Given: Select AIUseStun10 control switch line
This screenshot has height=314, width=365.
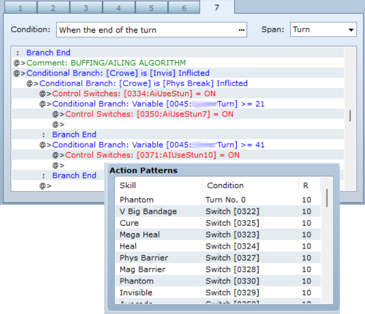Looking at the screenshot, I should click(x=152, y=155).
